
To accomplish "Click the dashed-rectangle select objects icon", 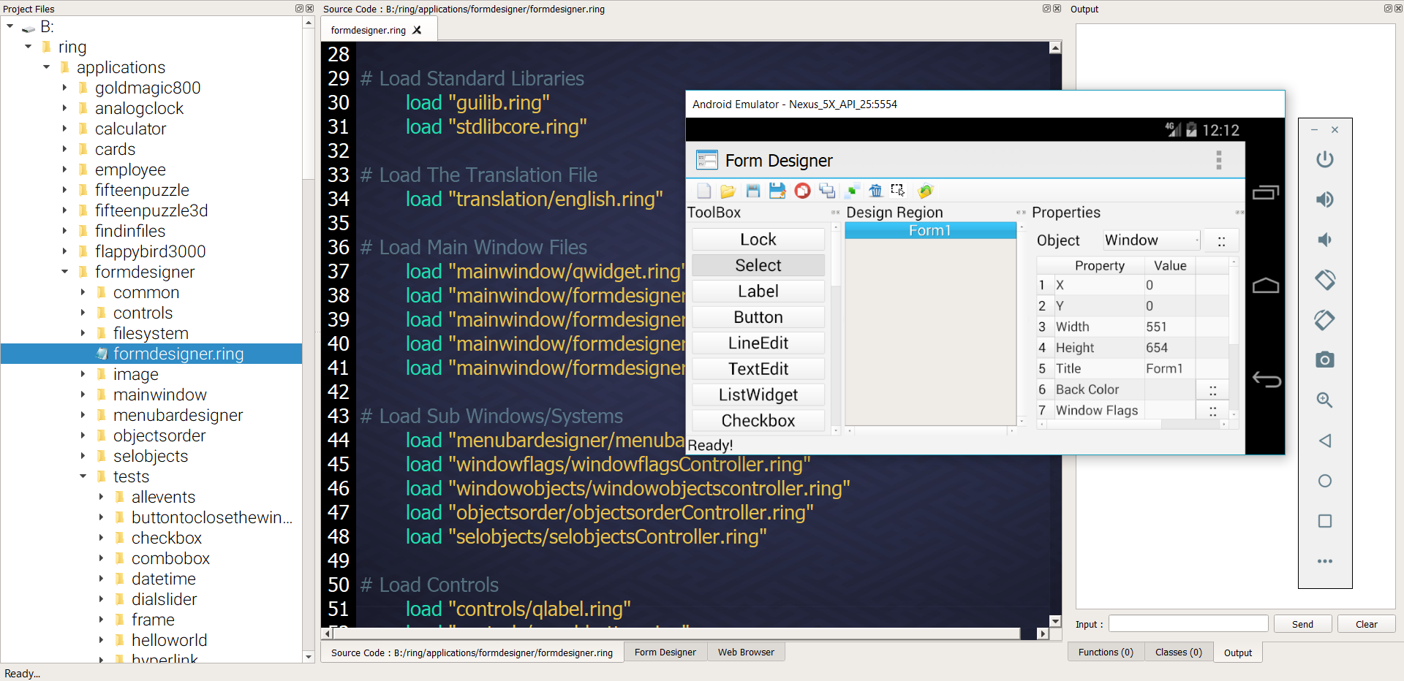I will click(x=898, y=191).
